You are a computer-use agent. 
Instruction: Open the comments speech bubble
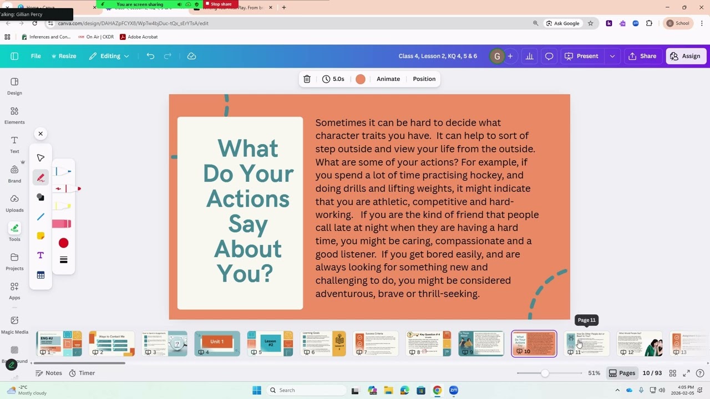(x=549, y=56)
